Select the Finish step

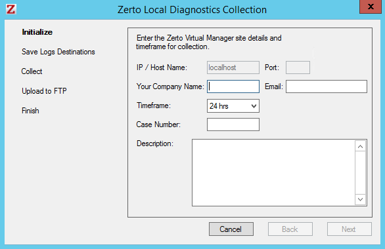coord(30,111)
